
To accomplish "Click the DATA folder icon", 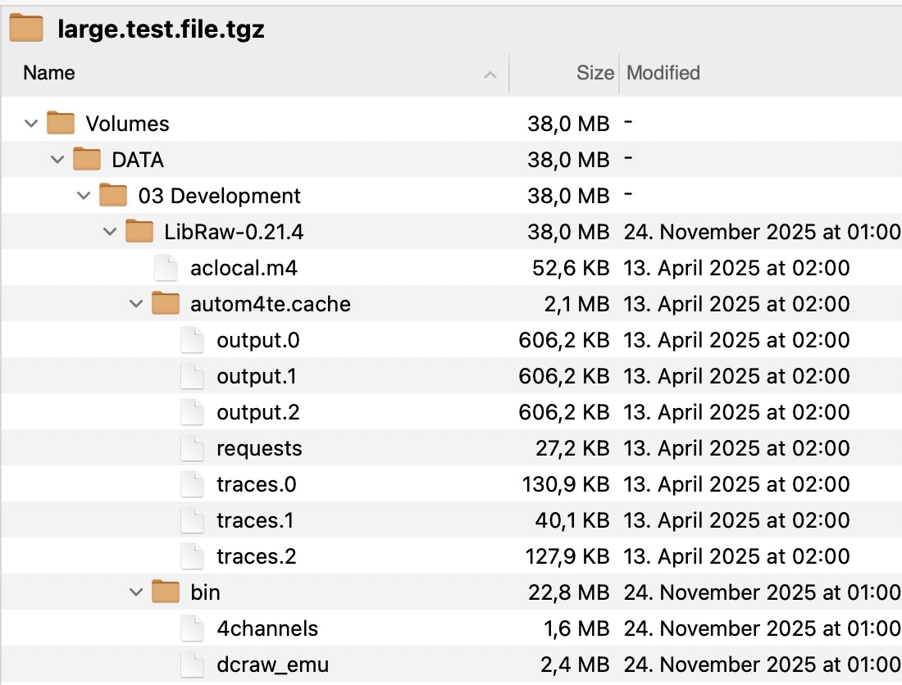I will pos(87,159).
